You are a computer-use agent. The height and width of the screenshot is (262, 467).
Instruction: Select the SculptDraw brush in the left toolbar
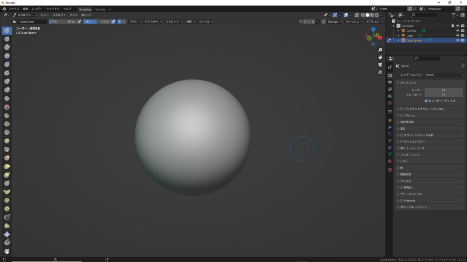pyautogui.click(x=6, y=31)
